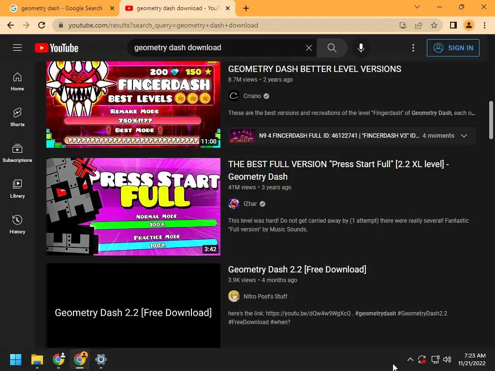Open the YouTube hamburger guide menu
The width and height of the screenshot is (495, 371).
[x=17, y=48]
